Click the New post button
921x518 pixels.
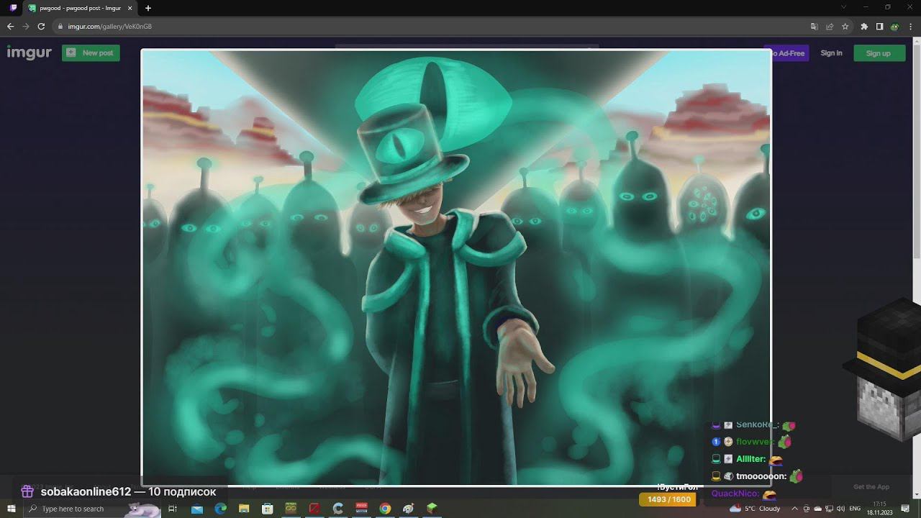91,53
